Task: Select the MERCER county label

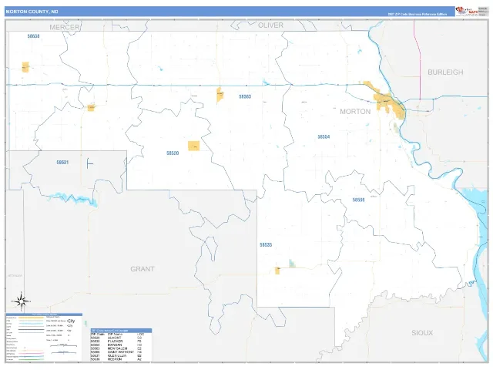Action: tap(65, 27)
